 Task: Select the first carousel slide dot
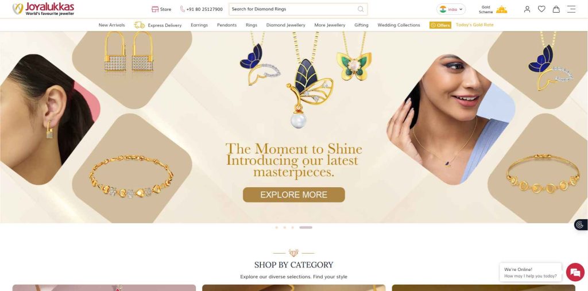click(276, 227)
